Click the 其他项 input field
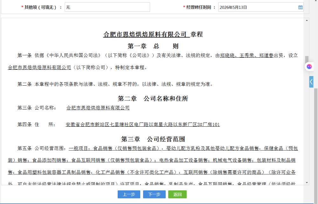Viewport: 318px width, 204px height. click(x=107, y=7)
